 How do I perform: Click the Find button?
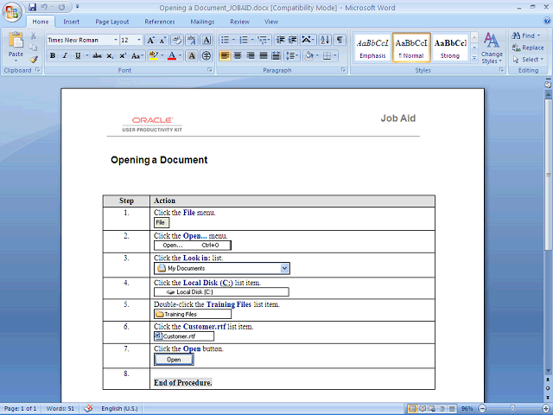pos(526,35)
